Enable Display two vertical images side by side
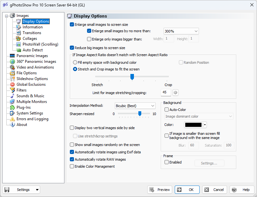The image size is (257, 197). click(x=72, y=128)
